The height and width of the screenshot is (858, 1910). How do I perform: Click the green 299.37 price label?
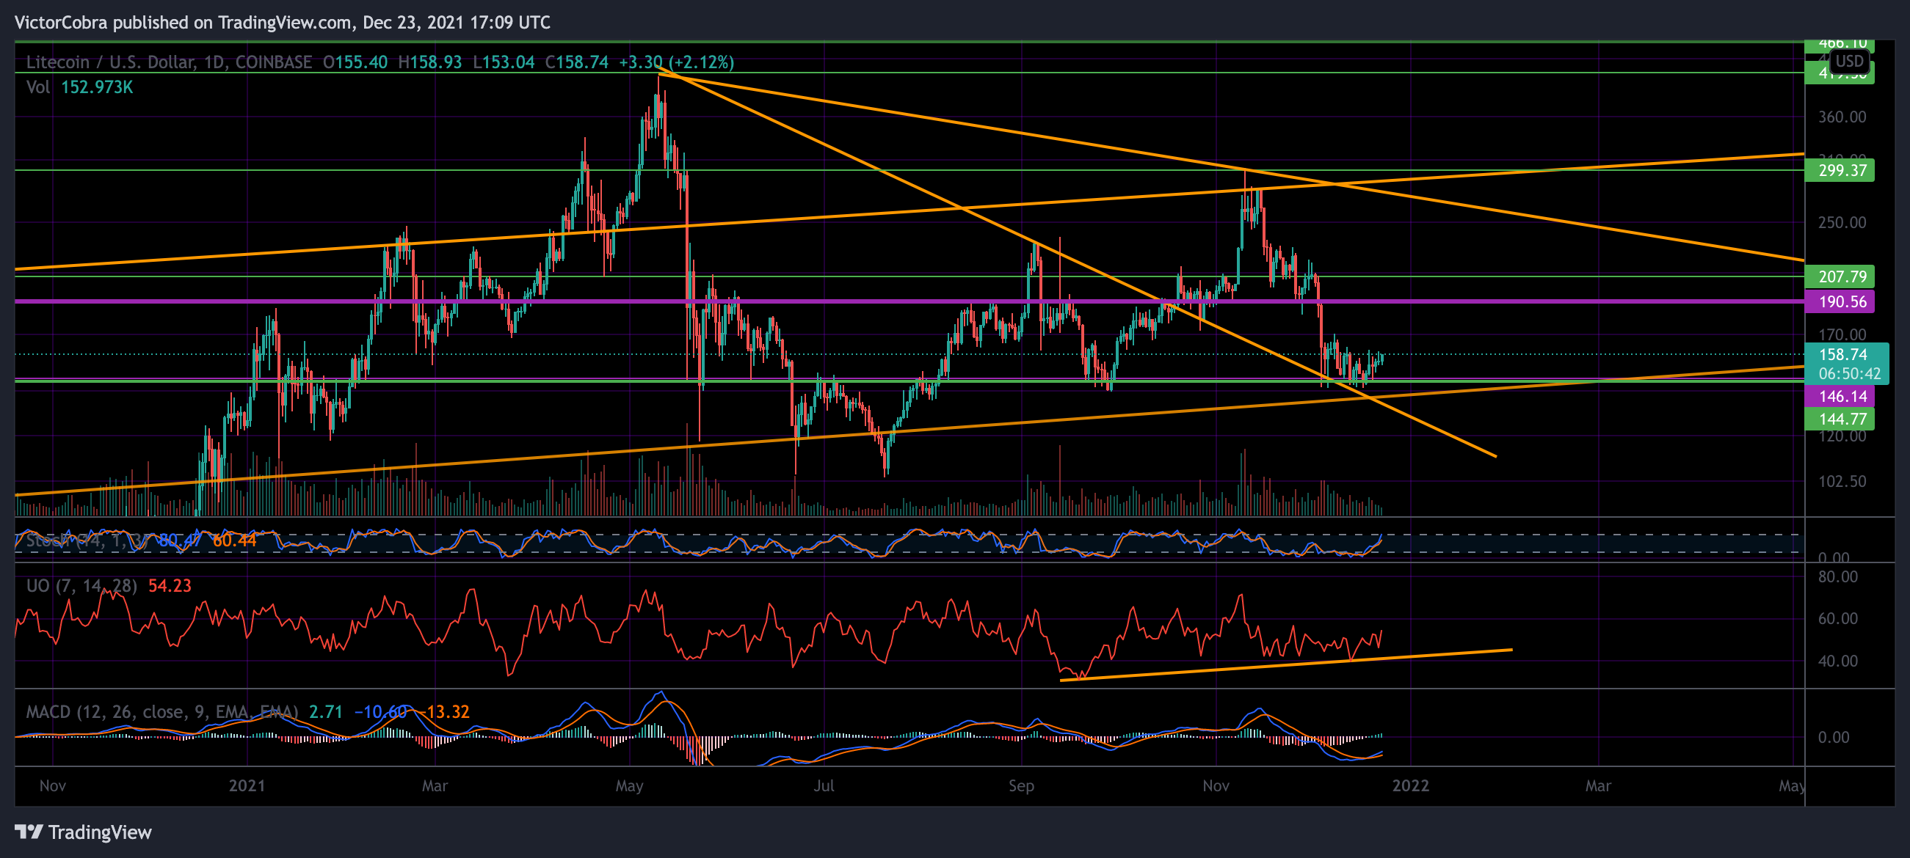coord(1840,170)
